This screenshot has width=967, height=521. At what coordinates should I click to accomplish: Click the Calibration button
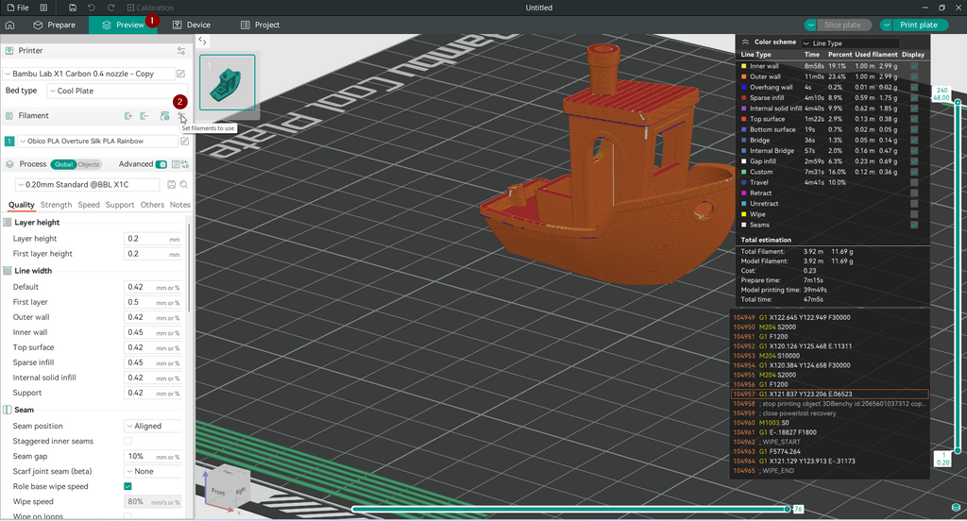pyautogui.click(x=150, y=8)
